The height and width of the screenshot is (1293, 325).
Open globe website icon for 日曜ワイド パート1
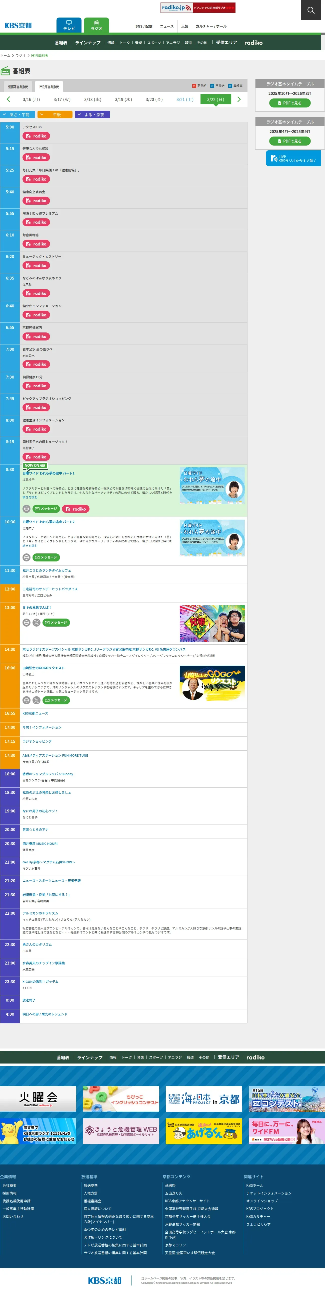point(26,509)
